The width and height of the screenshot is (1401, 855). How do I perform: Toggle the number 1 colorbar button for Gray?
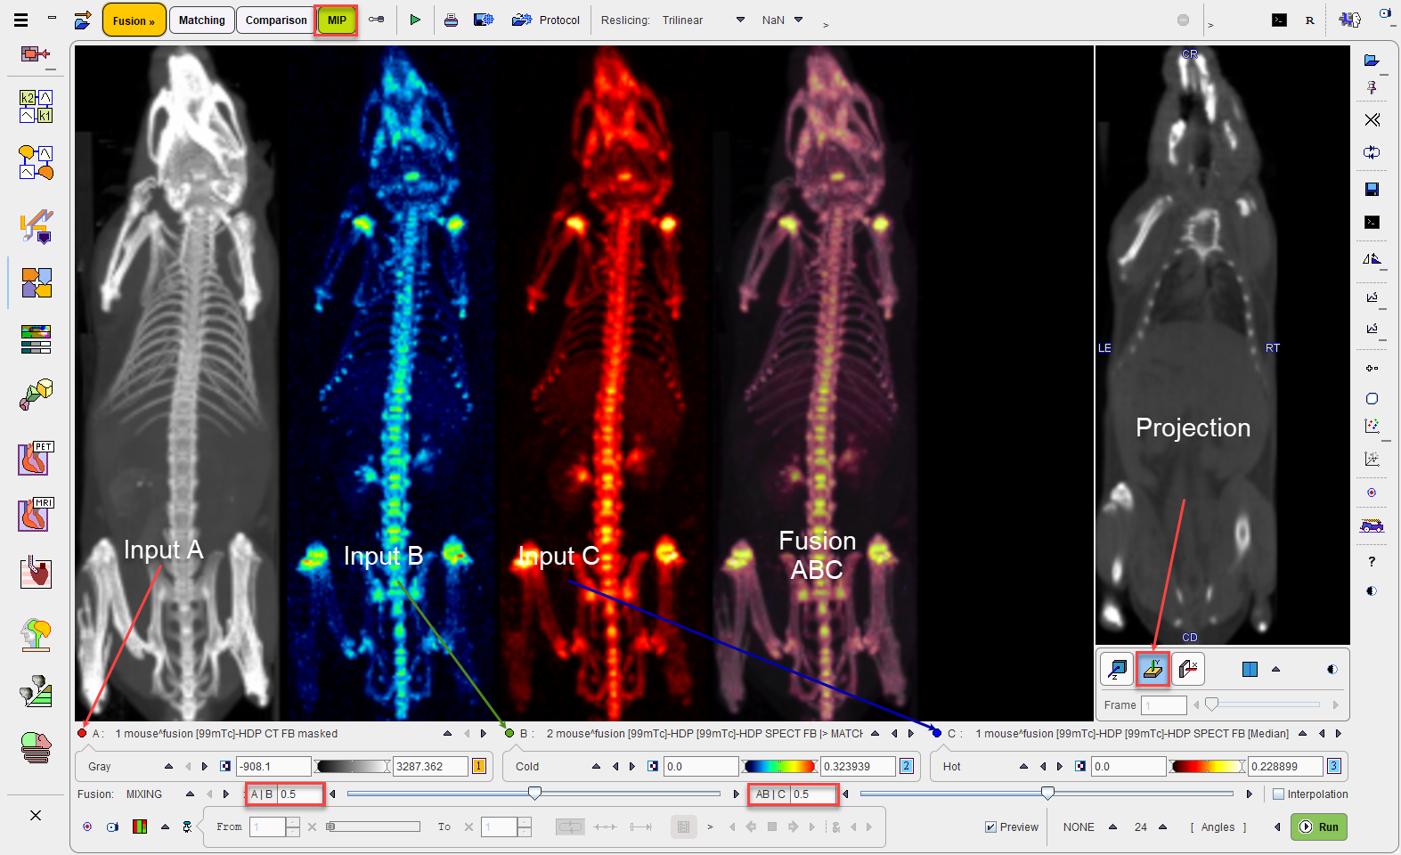tap(479, 766)
